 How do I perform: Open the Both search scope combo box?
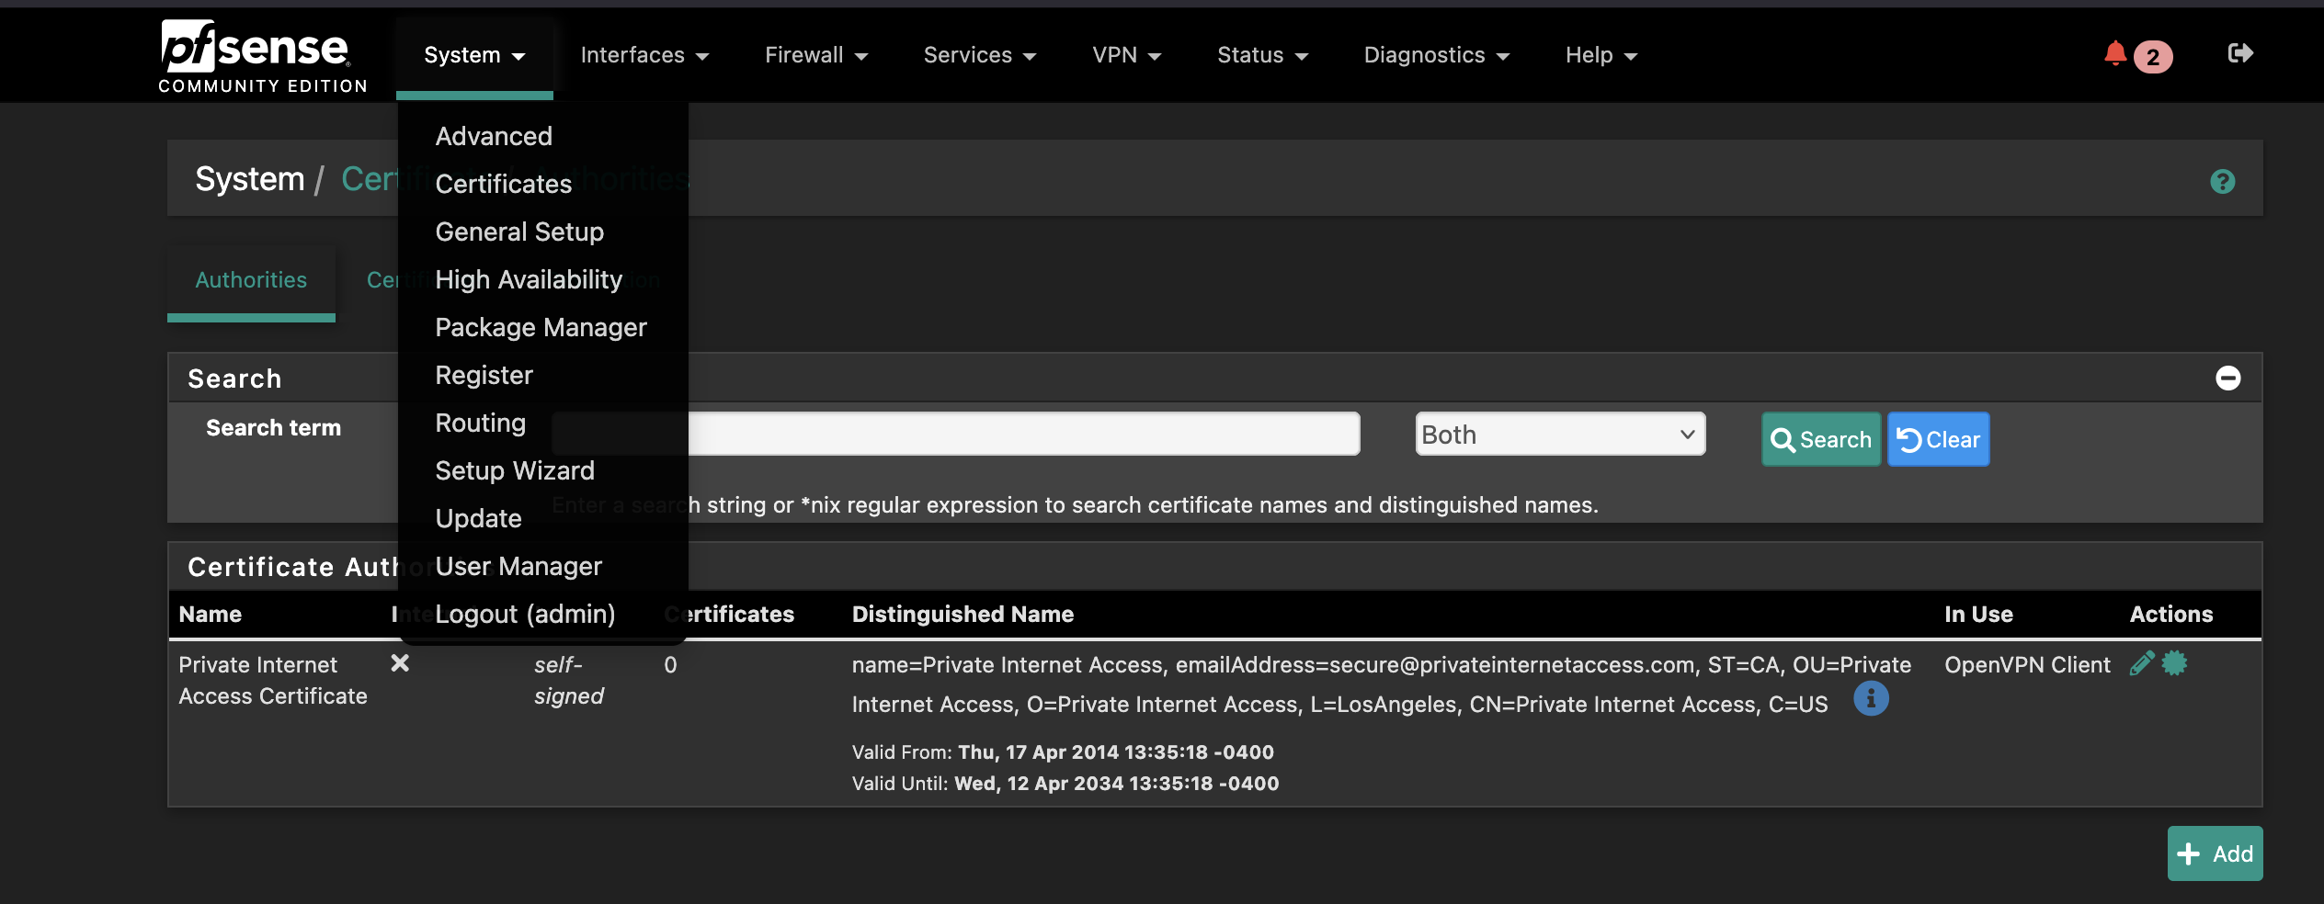point(1560,434)
